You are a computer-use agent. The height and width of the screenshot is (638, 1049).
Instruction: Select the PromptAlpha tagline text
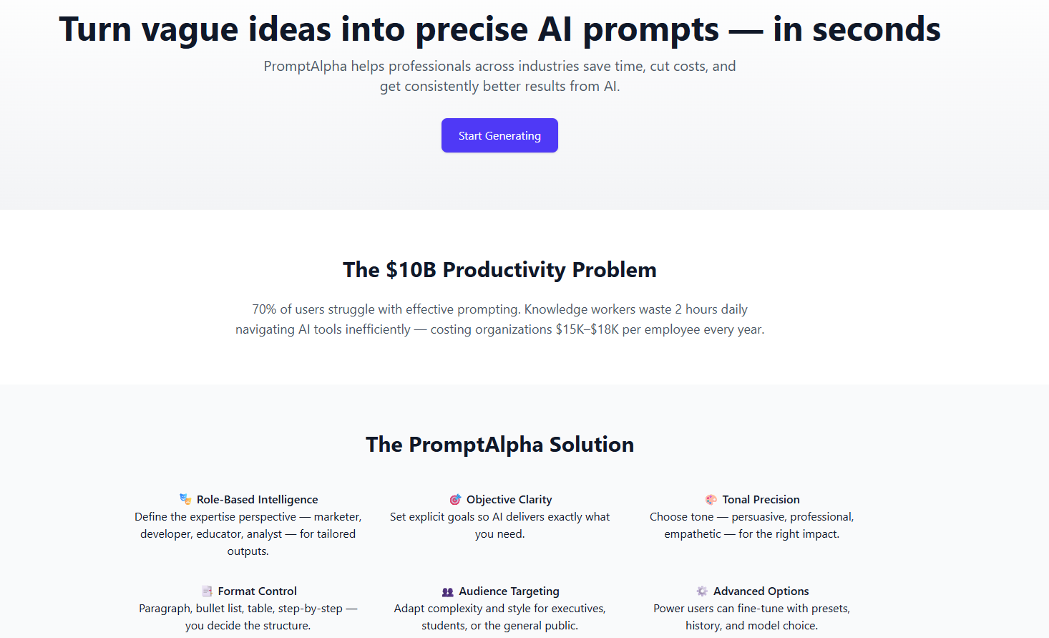tap(499, 75)
